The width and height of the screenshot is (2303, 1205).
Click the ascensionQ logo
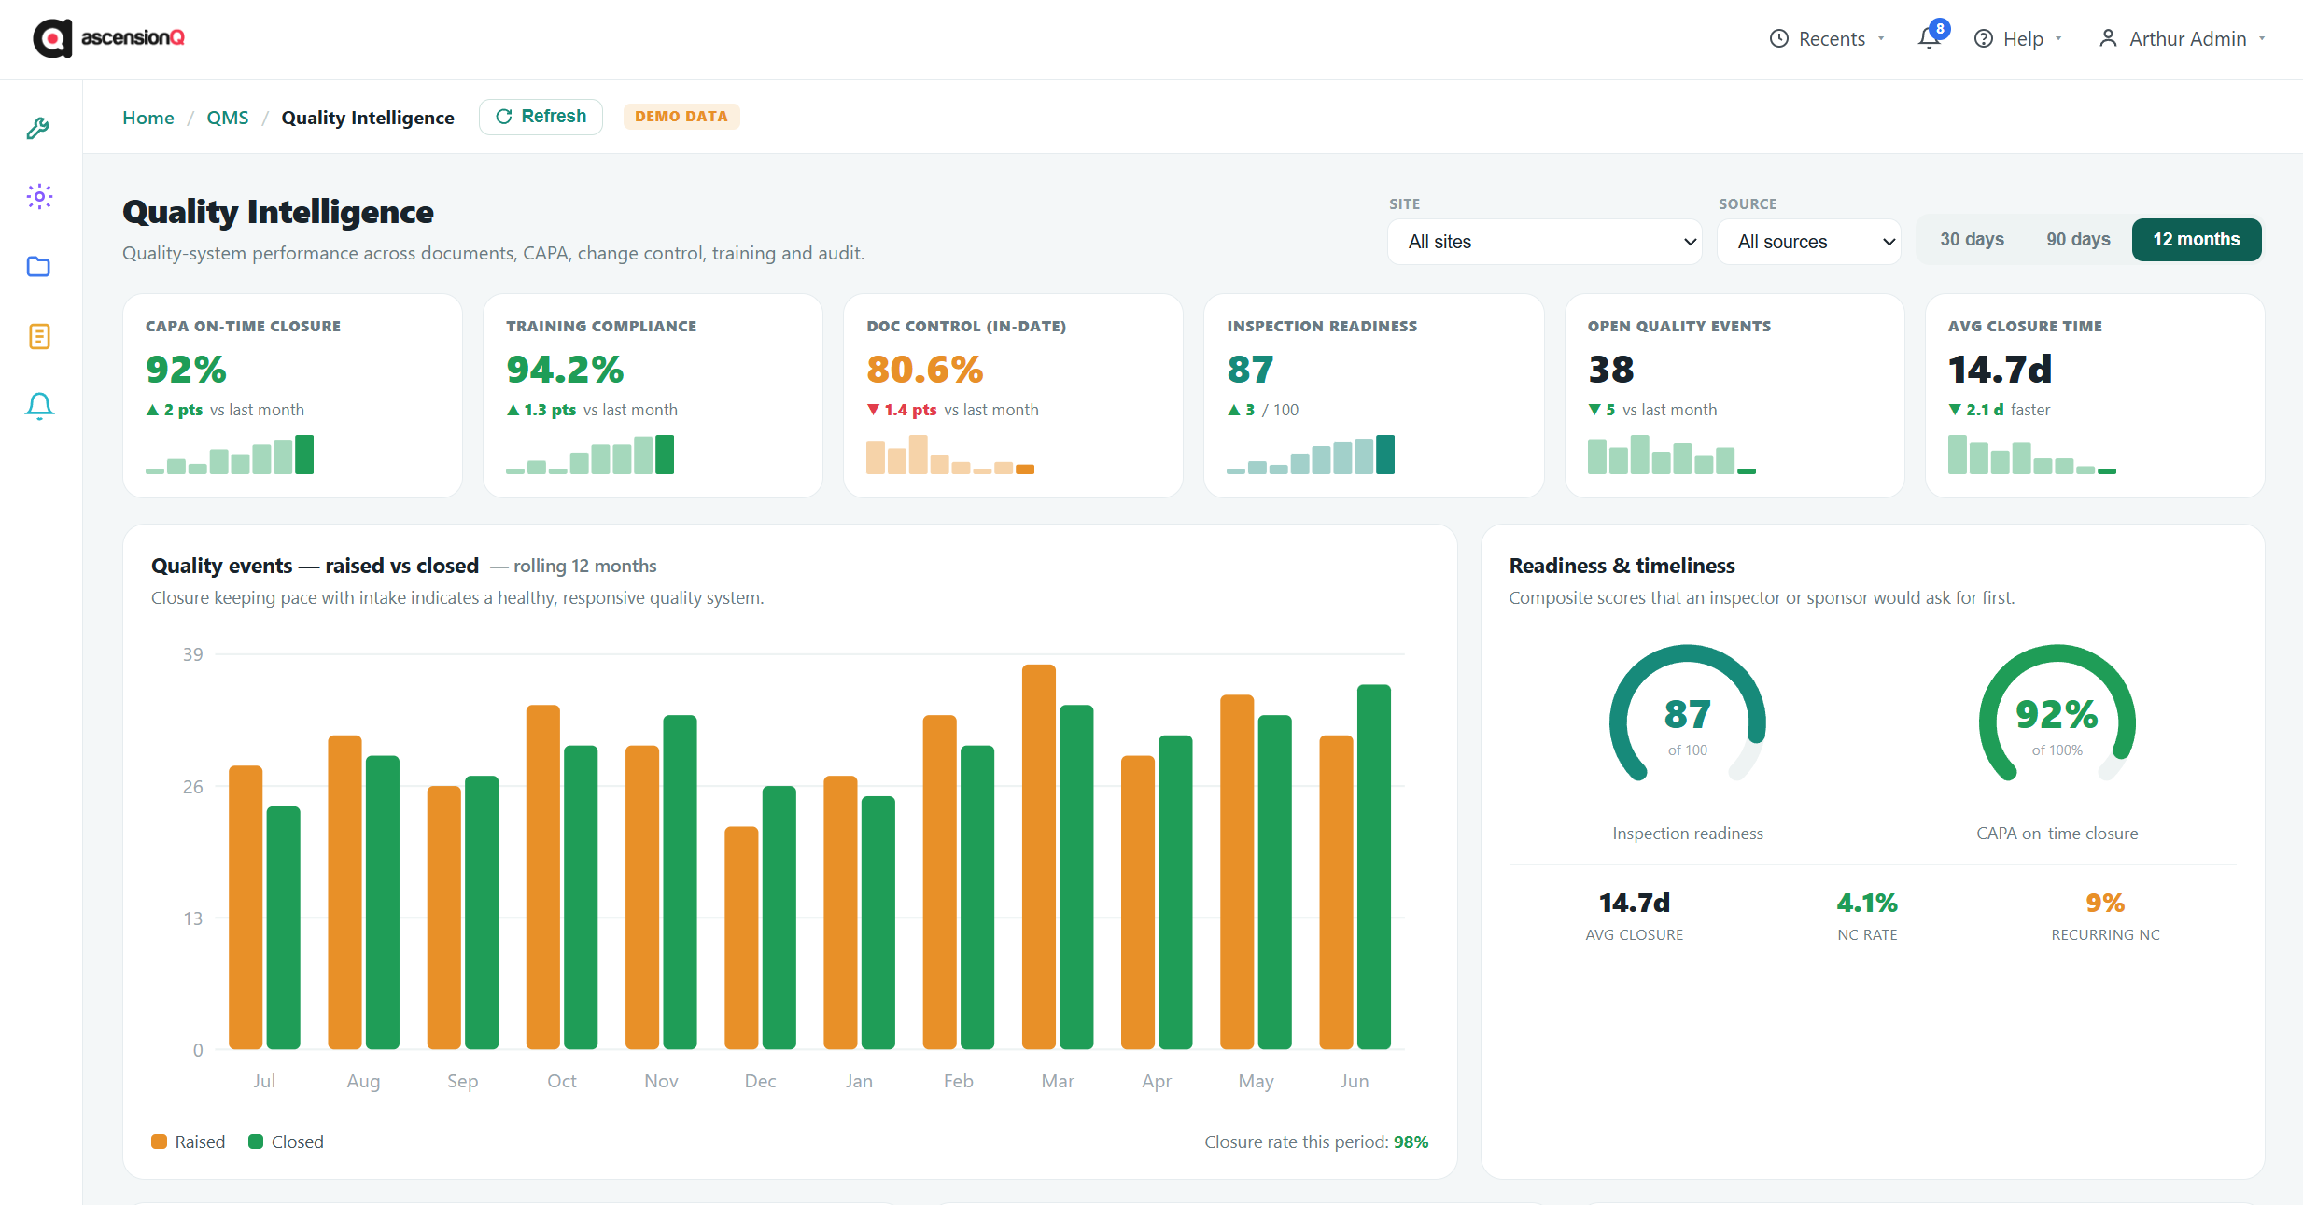click(x=109, y=38)
